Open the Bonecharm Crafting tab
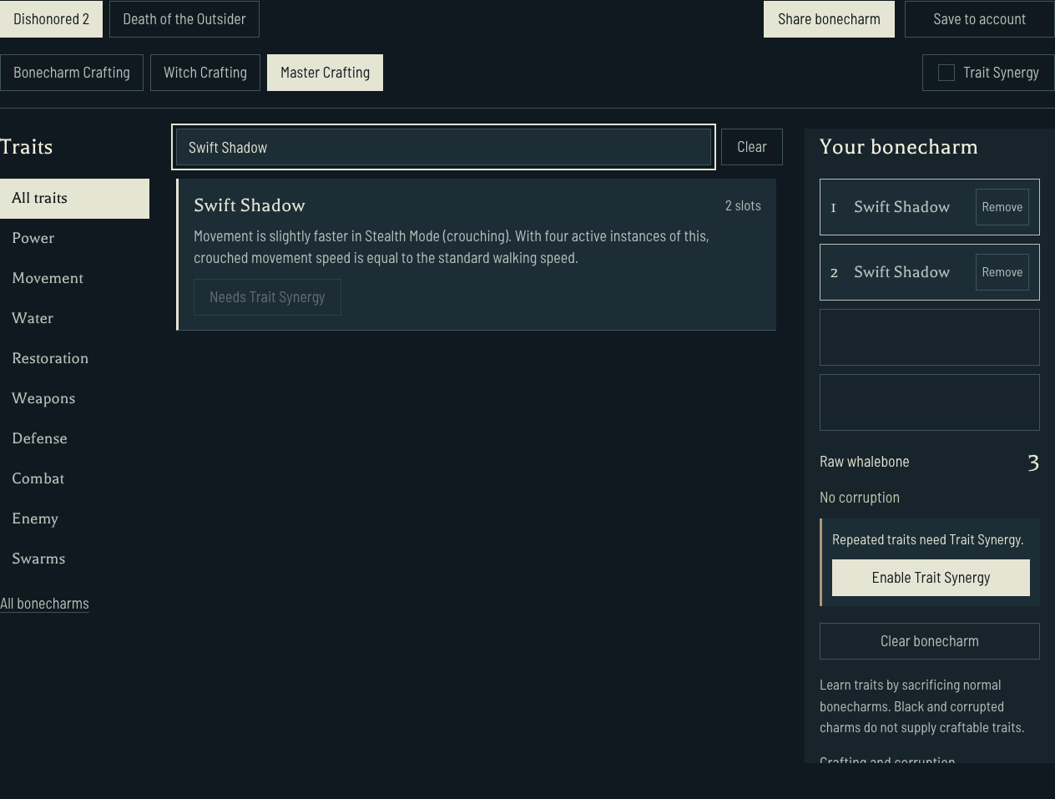 (x=72, y=73)
